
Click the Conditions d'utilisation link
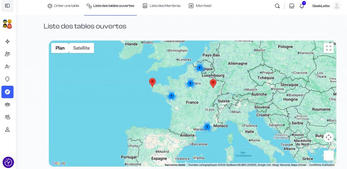pos(322,165)
